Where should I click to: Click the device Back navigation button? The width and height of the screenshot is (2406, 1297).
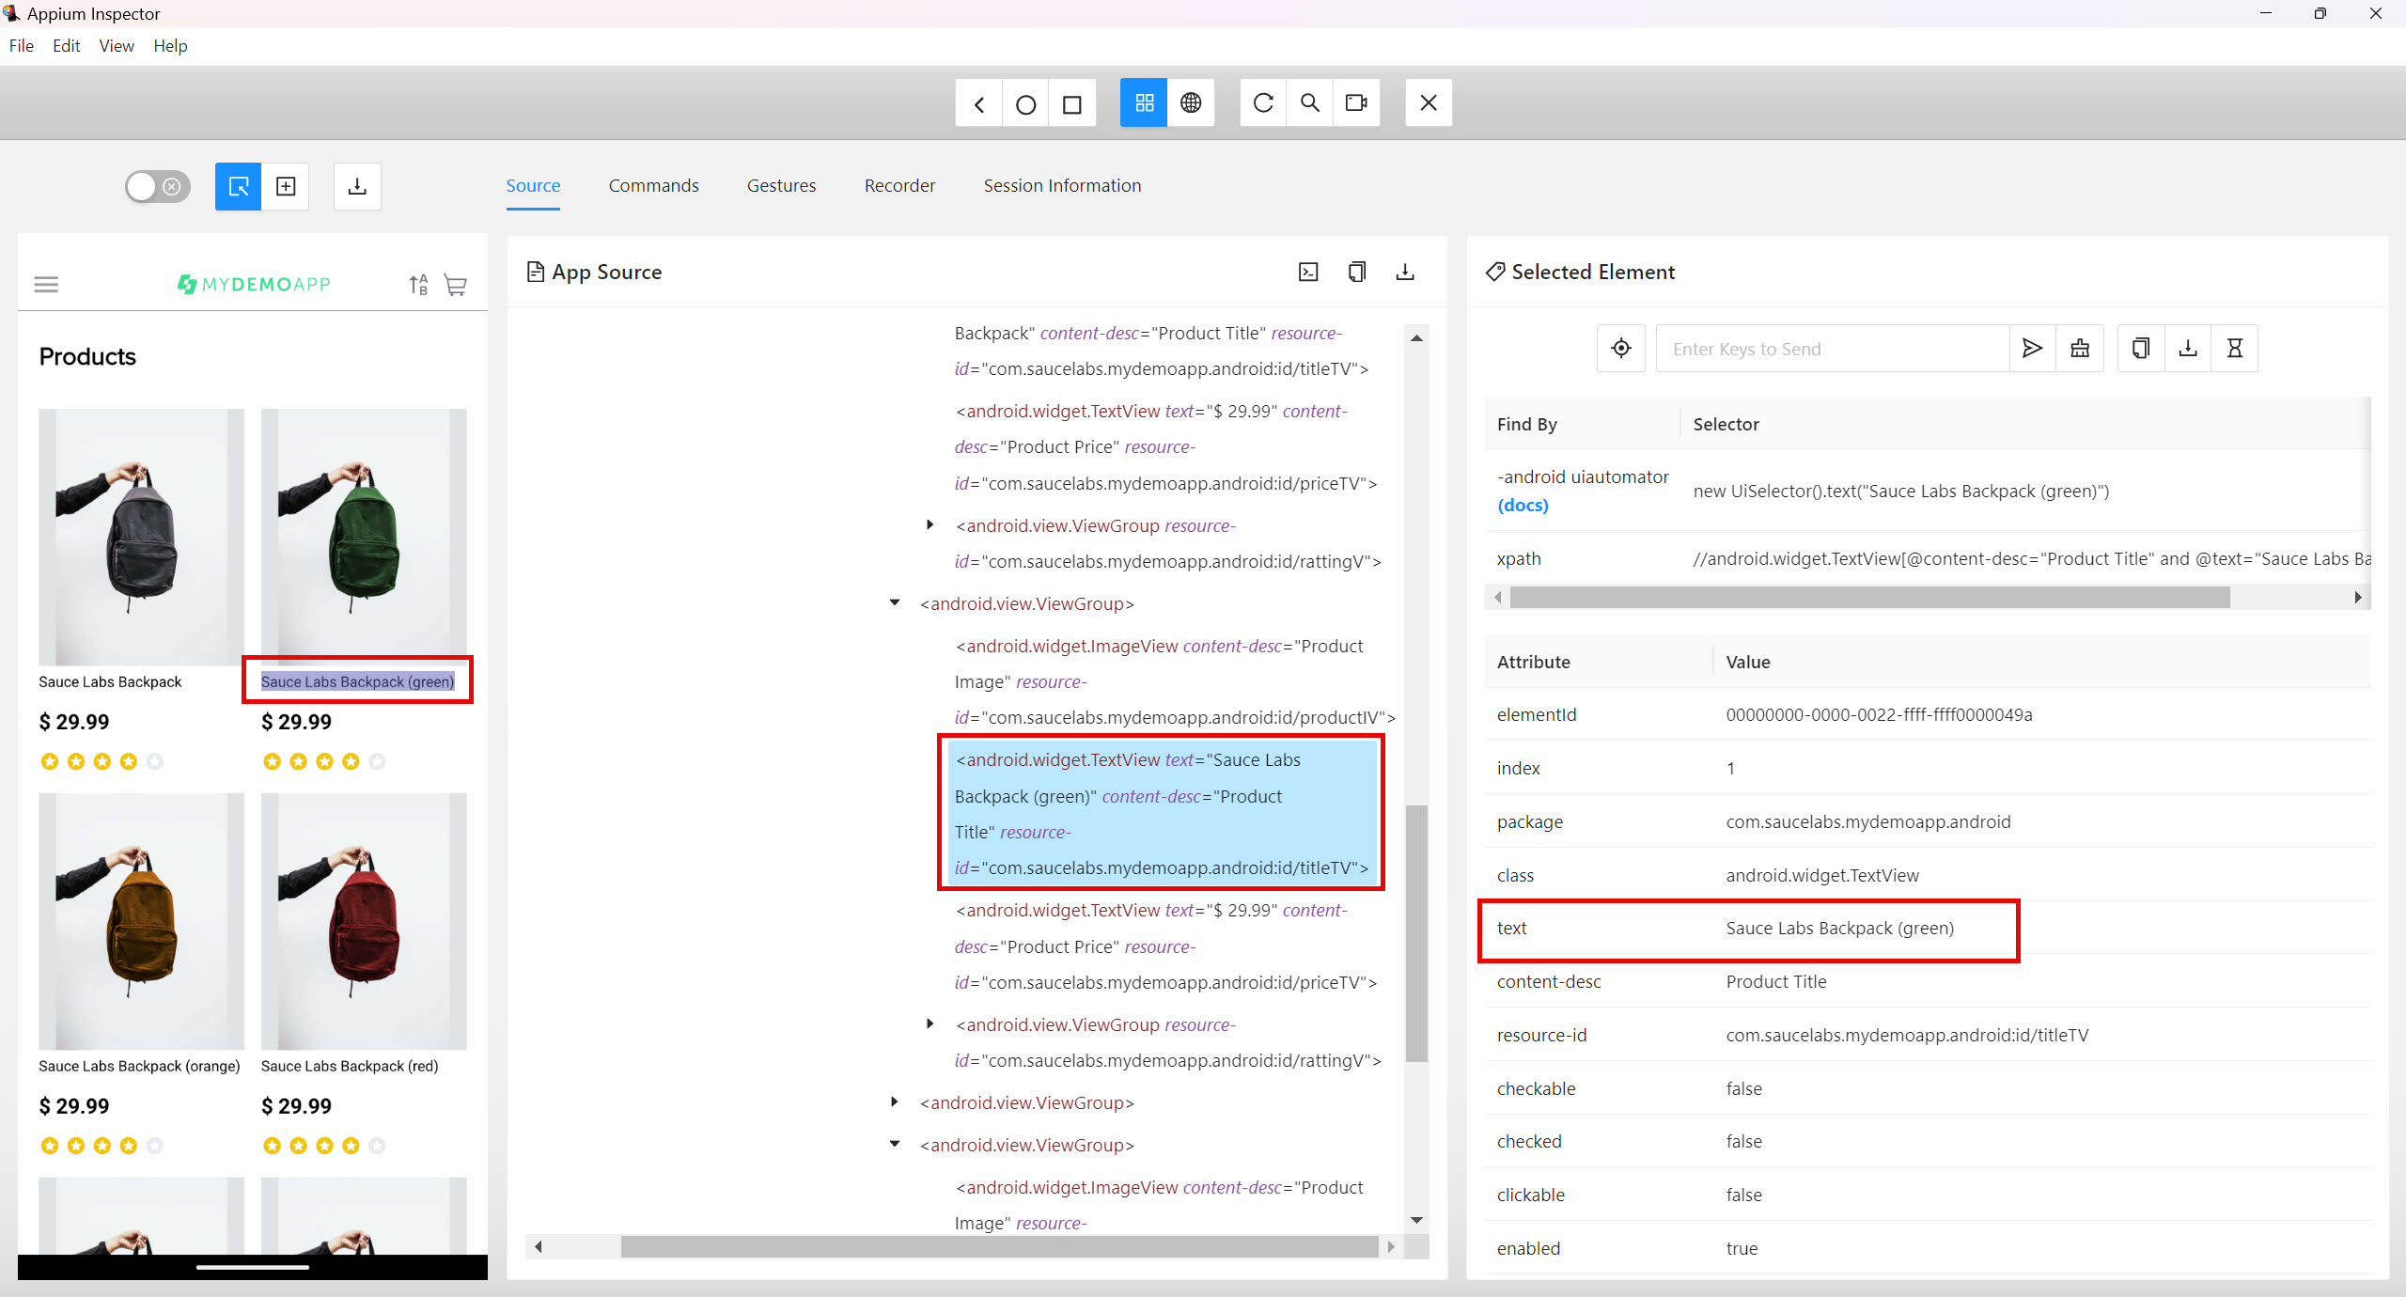(x=979, y=103)
